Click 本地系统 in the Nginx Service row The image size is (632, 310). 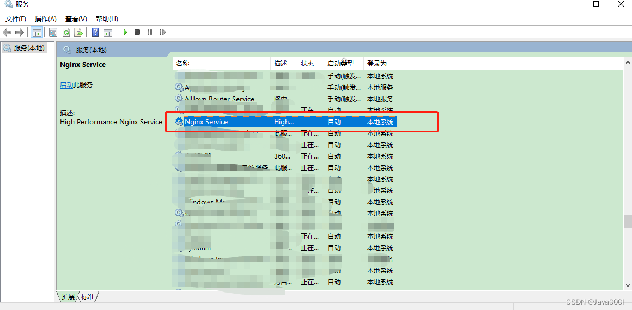point(380,121)
